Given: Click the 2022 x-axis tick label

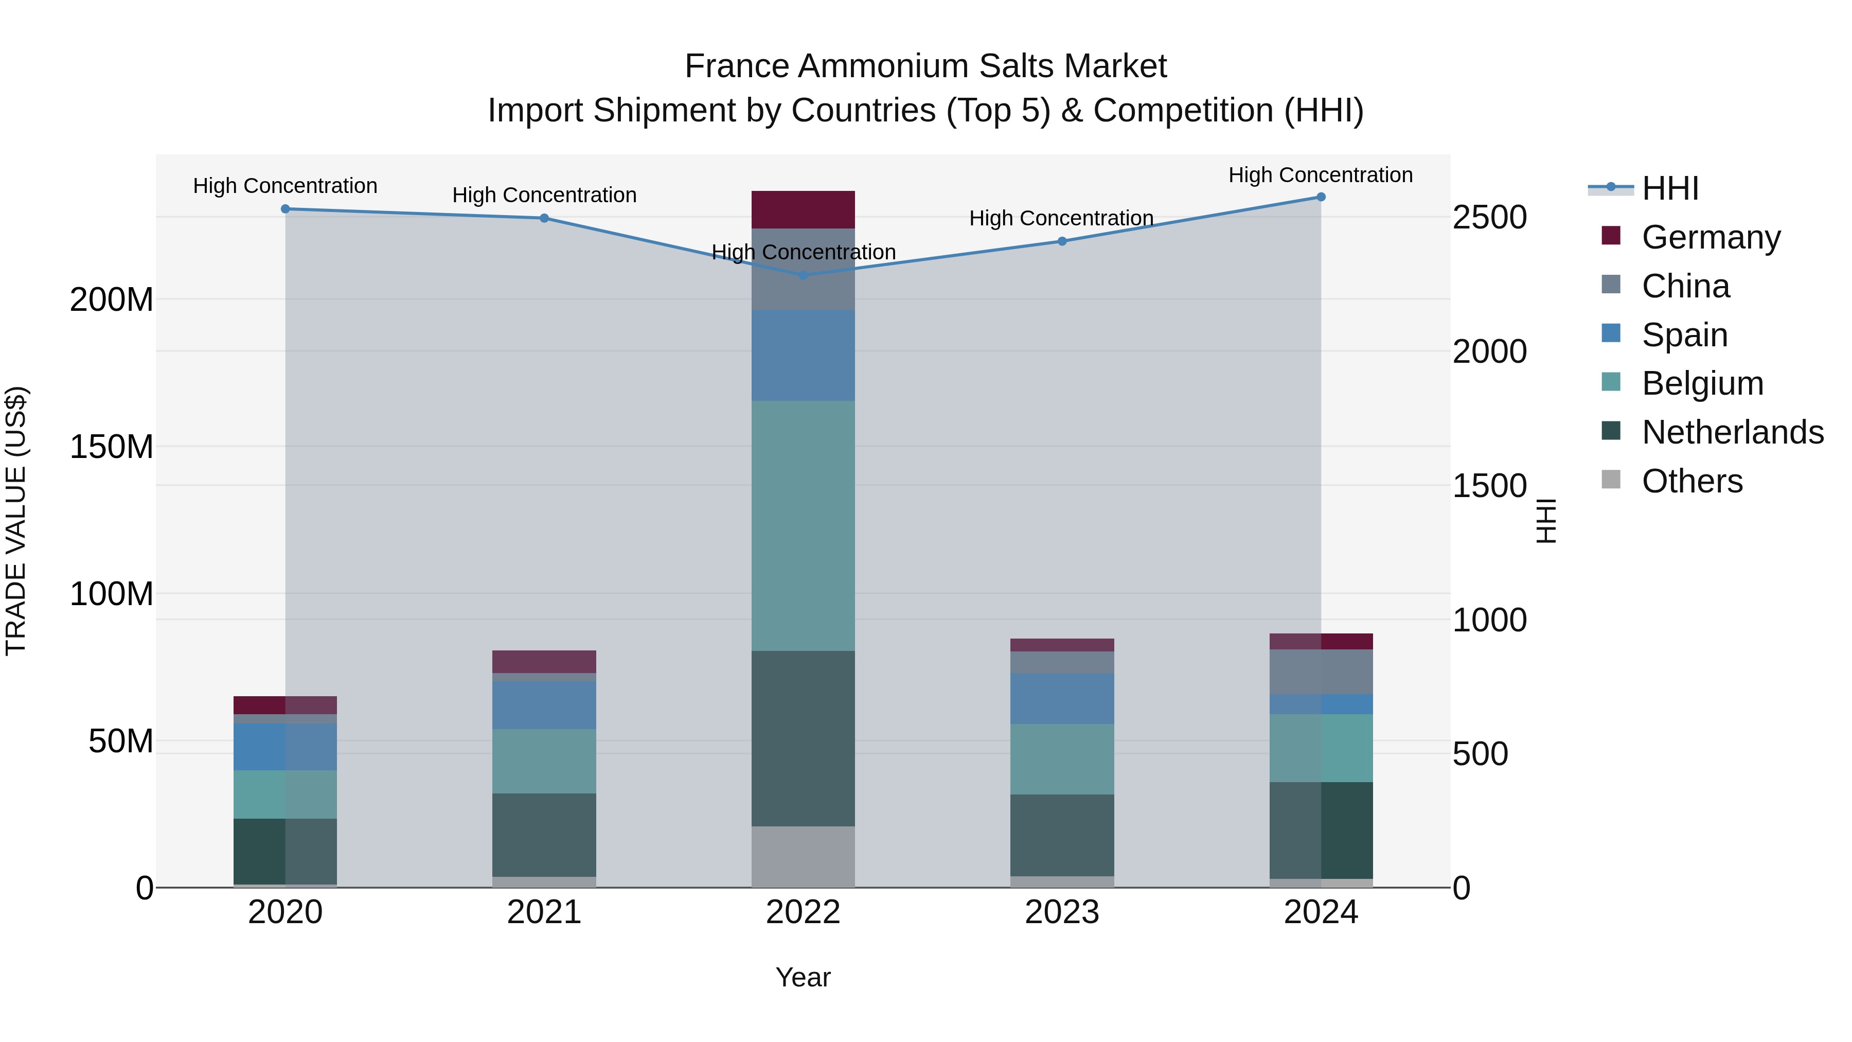Looking at the screenshot, I should (x=803, y=912).
